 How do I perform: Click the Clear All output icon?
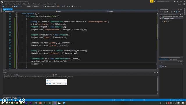point(53,75)
